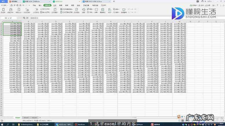225x126 pixels.
Task: Click the fx insert function icon
Action: [x=28, y=18]
